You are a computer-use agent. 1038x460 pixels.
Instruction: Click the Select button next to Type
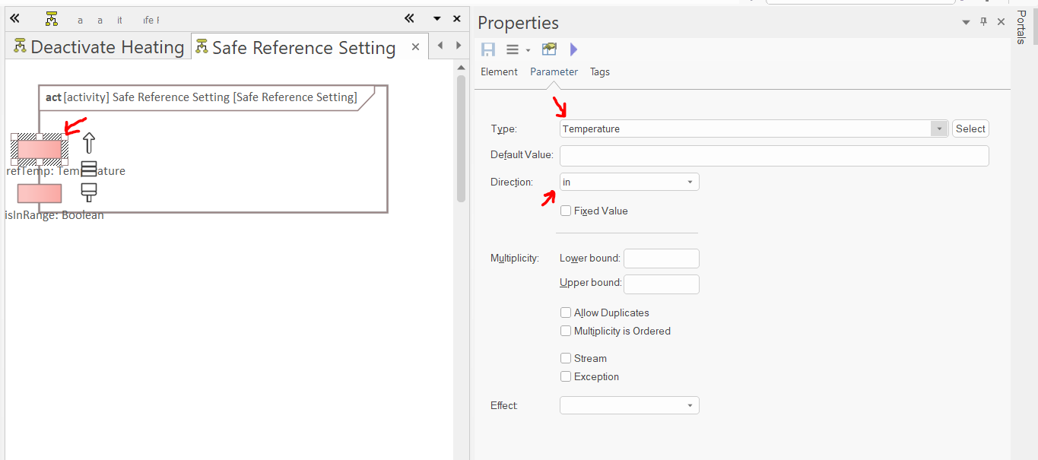(x=970, y=129)
